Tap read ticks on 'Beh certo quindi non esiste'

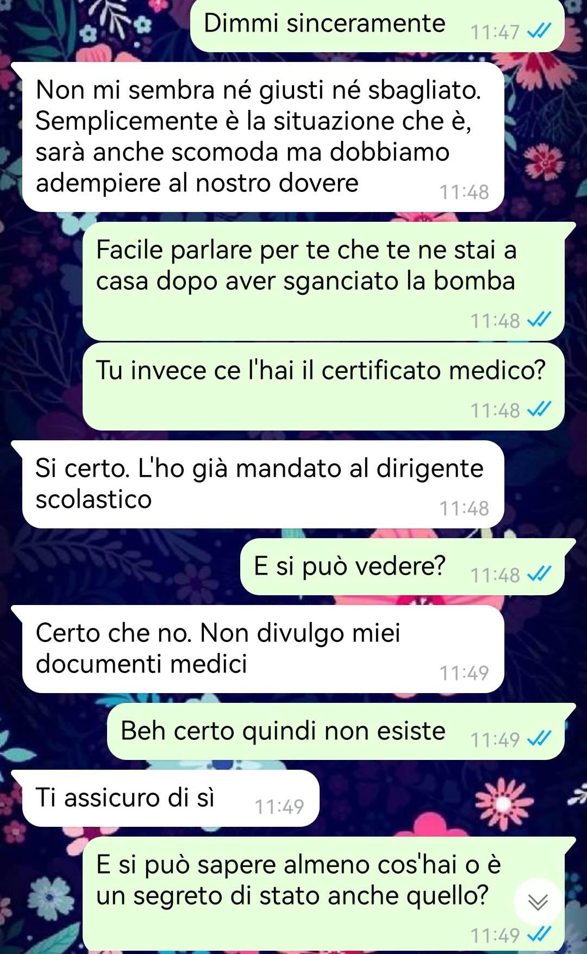coord(539,739)
